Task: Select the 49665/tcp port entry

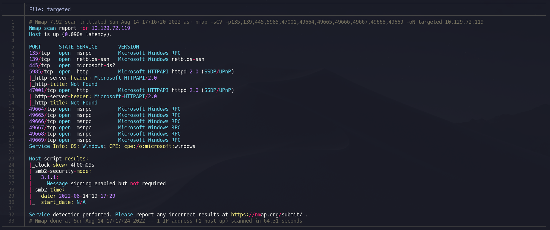Action: coord(42,115)
